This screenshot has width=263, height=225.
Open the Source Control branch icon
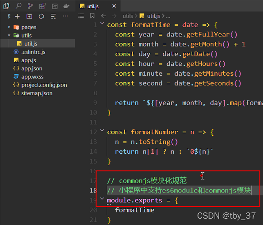click(x=30, y=6)
